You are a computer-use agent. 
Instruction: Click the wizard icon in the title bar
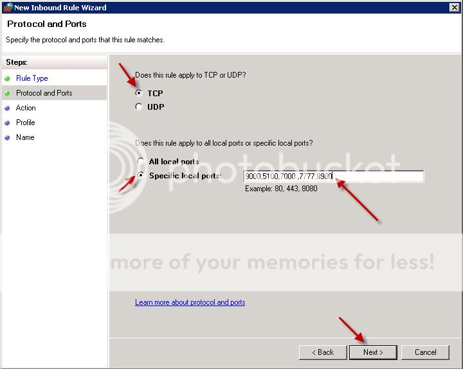[x=8, y=8]
